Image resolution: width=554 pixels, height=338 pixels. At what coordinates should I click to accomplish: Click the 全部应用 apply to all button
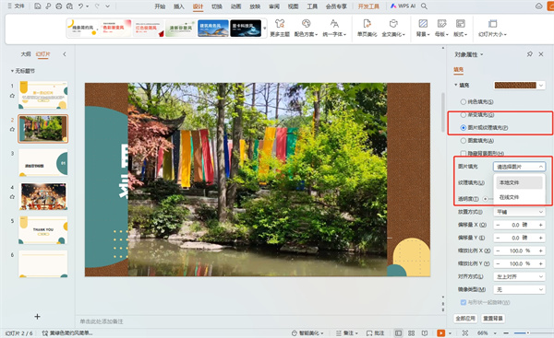[x=465, y=319]
